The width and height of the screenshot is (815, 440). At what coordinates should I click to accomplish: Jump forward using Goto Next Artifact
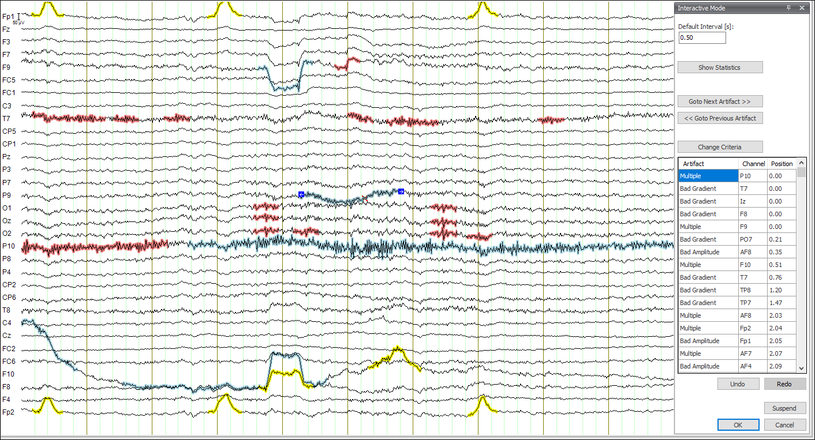pos(720,101)
